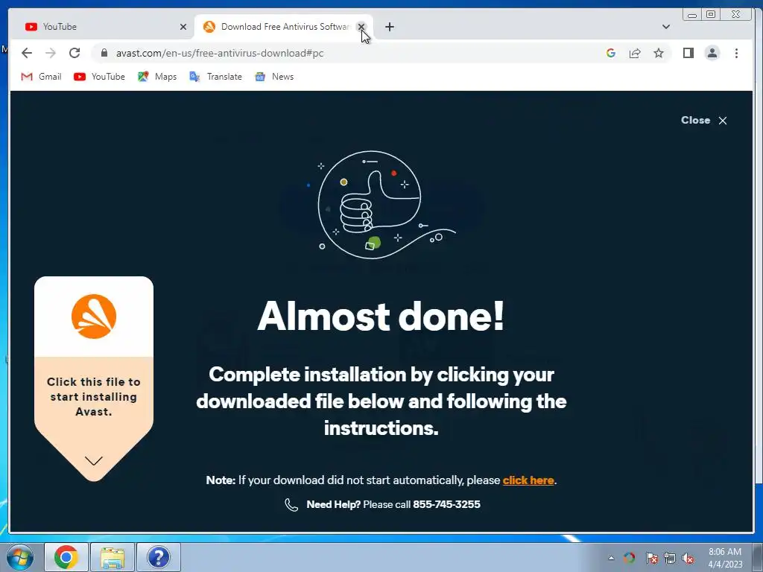The height and width of the screenshot is (572, 763).
Task: Reload the Avast download page
Action: pyautogui.click(x=75, y=53)
